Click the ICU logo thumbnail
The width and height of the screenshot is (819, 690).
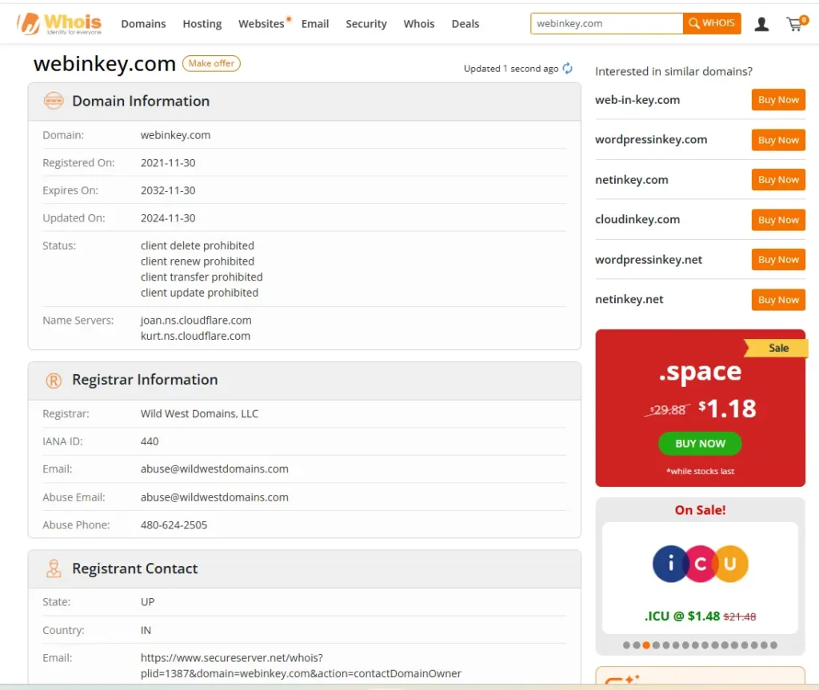click(x=700, y=564)
